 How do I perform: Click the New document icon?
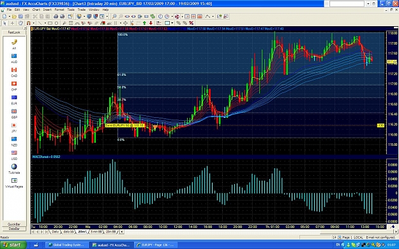pyautogui.click(x=4, y=17)
